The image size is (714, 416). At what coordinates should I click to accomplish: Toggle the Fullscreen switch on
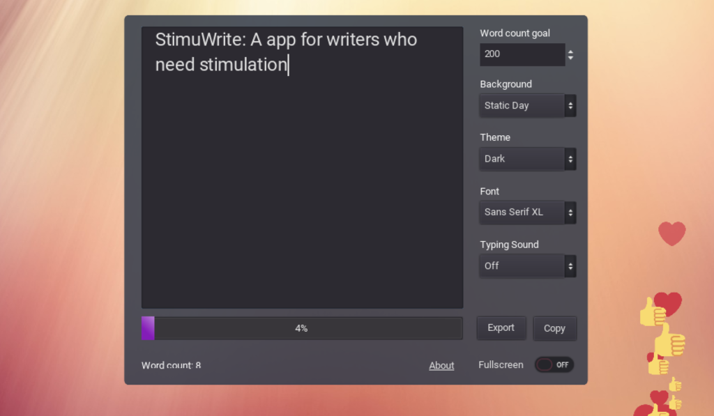[x=554, y=364]
